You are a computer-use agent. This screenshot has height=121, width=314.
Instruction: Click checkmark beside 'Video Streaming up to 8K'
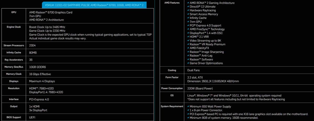tap(188, 41)
